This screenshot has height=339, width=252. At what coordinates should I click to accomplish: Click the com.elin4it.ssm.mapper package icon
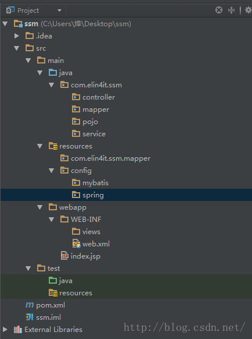(64, 158)
